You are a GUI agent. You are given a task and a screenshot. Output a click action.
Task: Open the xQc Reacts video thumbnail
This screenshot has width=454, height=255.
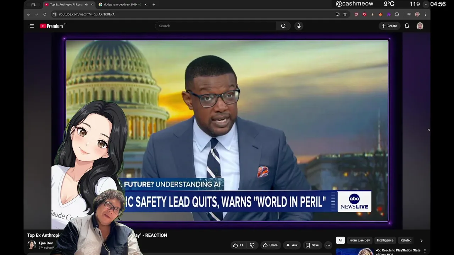coord(354,251)
